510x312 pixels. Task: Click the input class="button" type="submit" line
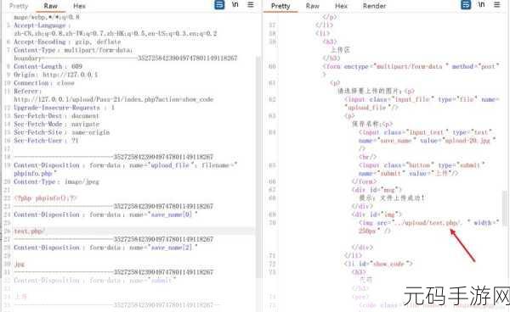pyautogui.click(x=422, y=165)
